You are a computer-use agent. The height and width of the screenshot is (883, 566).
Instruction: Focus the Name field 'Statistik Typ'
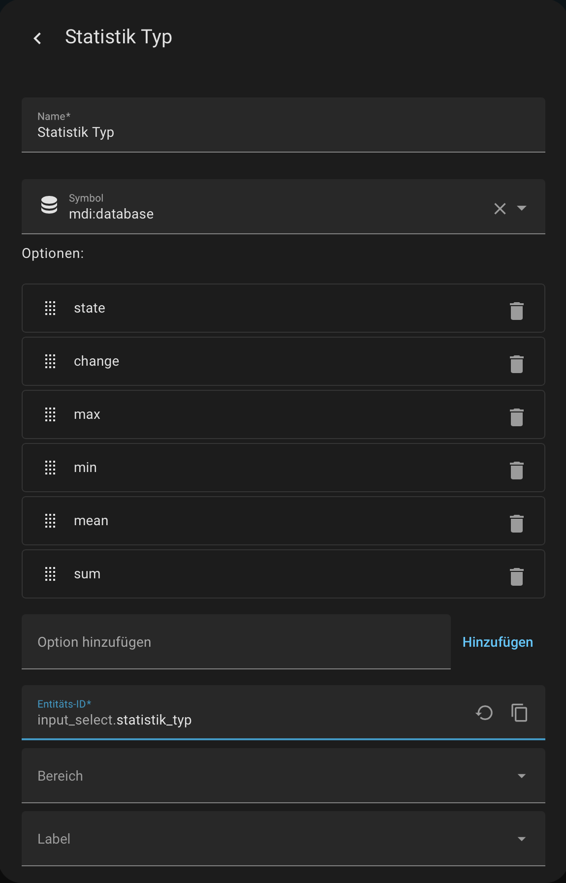point(283,132)
